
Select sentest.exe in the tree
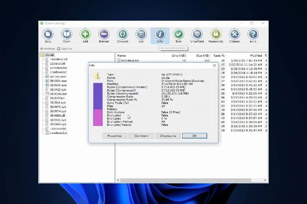pos(58,77)
